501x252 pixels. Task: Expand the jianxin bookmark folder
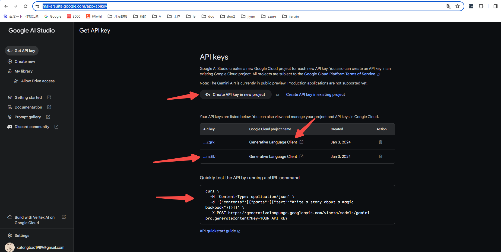click(290, 16)
